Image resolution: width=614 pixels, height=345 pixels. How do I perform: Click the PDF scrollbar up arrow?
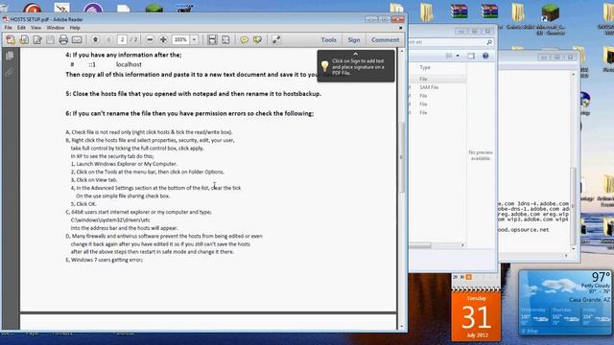[401, 51]
